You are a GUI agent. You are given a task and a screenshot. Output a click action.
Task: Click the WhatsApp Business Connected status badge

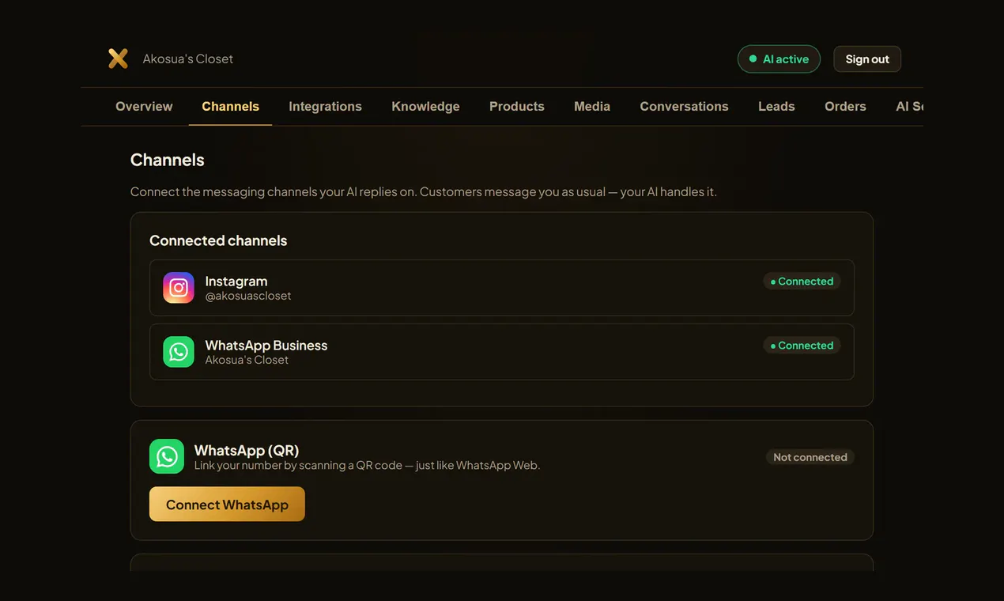[x=802, y=346]
